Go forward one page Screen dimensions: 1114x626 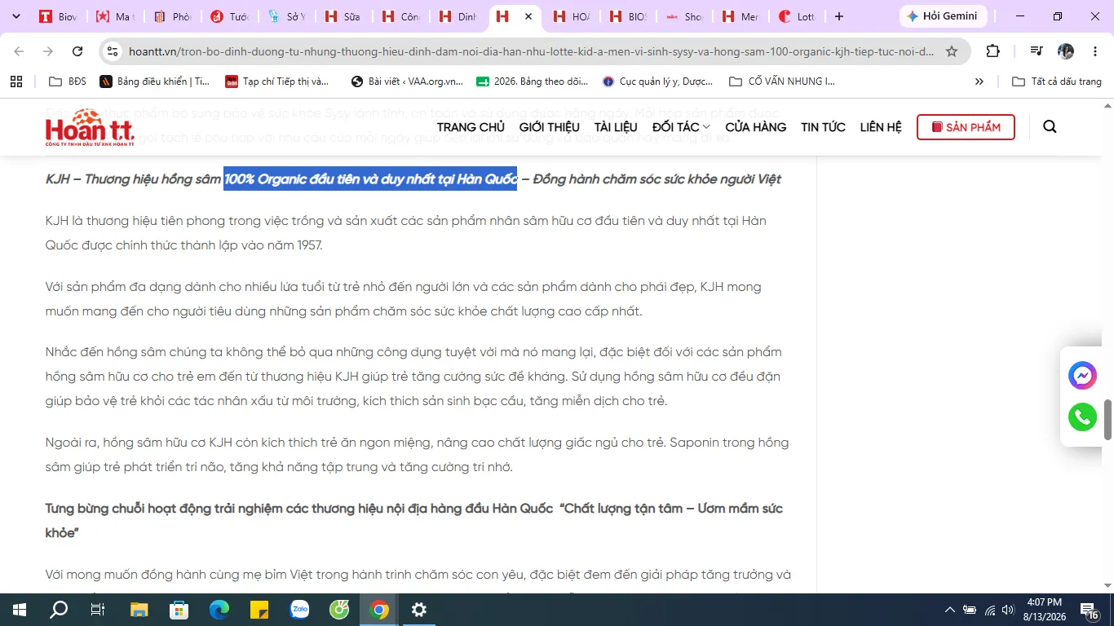tap(48, 51)
